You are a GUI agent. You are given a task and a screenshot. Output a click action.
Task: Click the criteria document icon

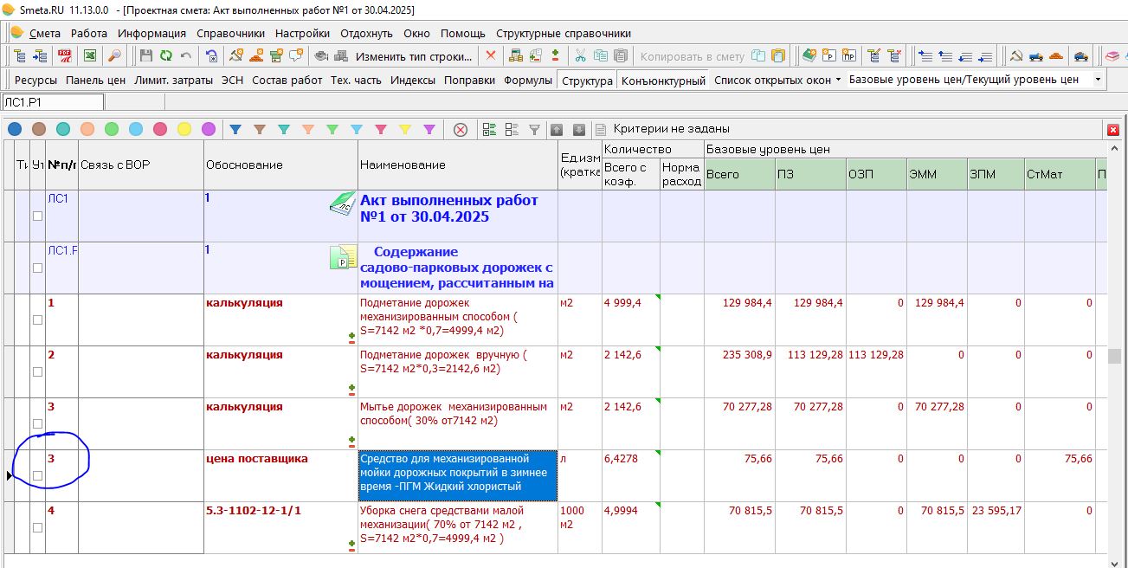[x=601, y=130]
